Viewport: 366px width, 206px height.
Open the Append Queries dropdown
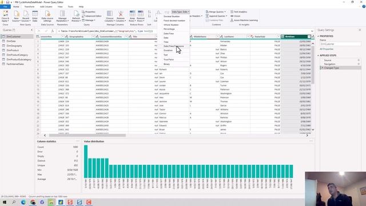tap(216, 16)
